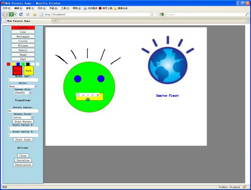Click the C icon on shape toolbar
This screenshot has height=190, width=251.
(93, 95)
